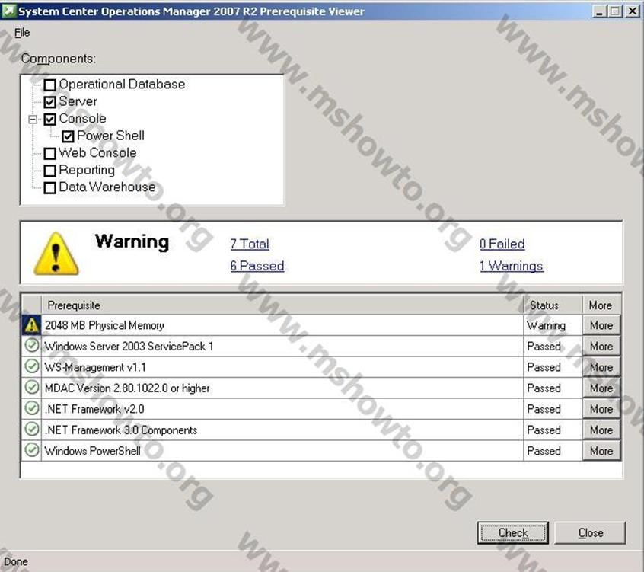
Task: Select the Web Console label in tree
Action: pos(97,153)
